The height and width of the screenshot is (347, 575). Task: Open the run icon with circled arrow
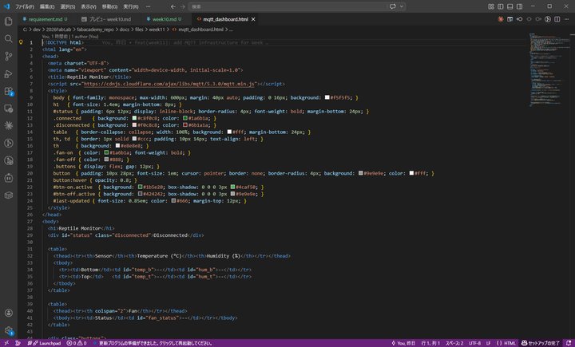point(548,19)
